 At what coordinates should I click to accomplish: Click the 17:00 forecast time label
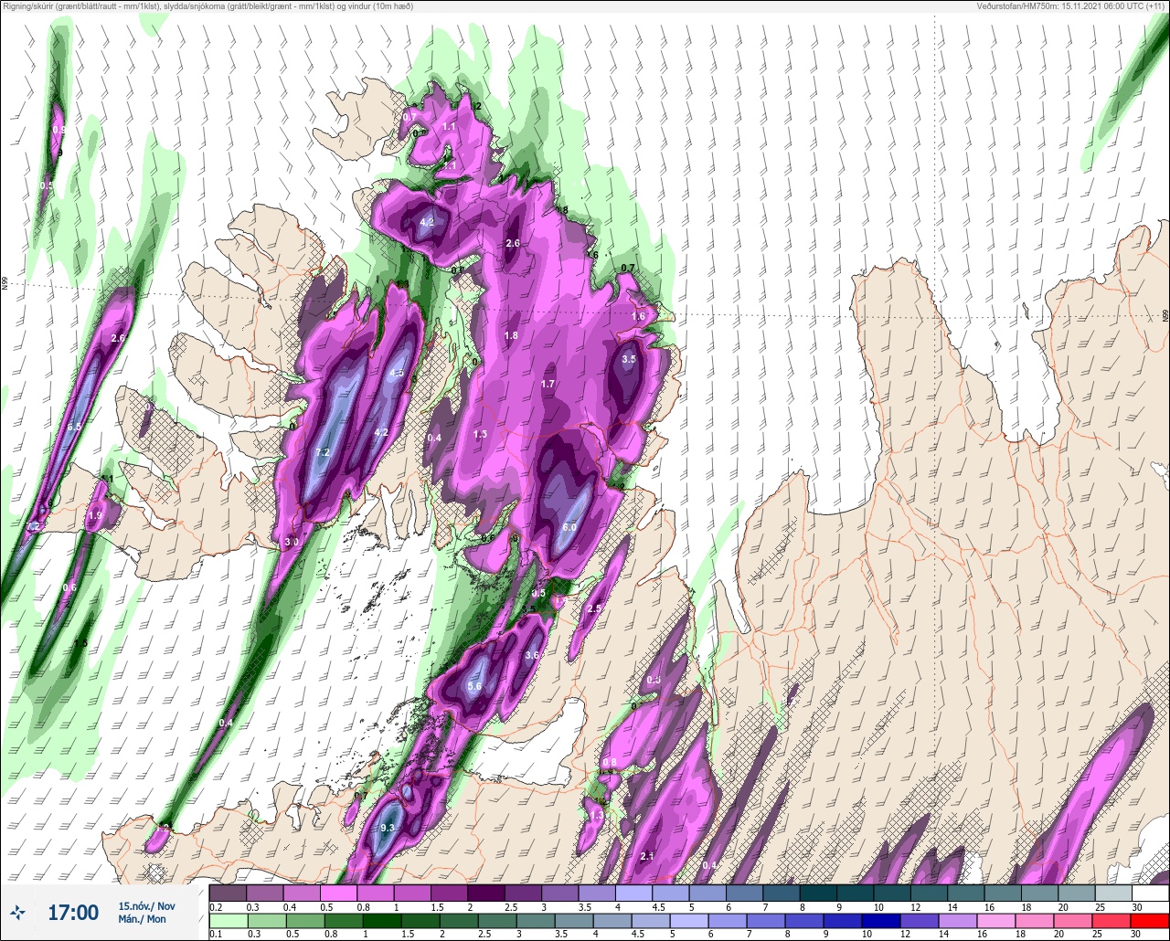[73, 912]
